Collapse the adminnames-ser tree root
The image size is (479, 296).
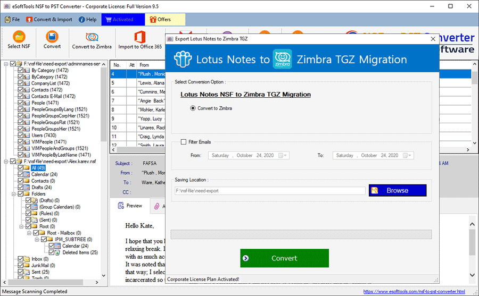6,64
